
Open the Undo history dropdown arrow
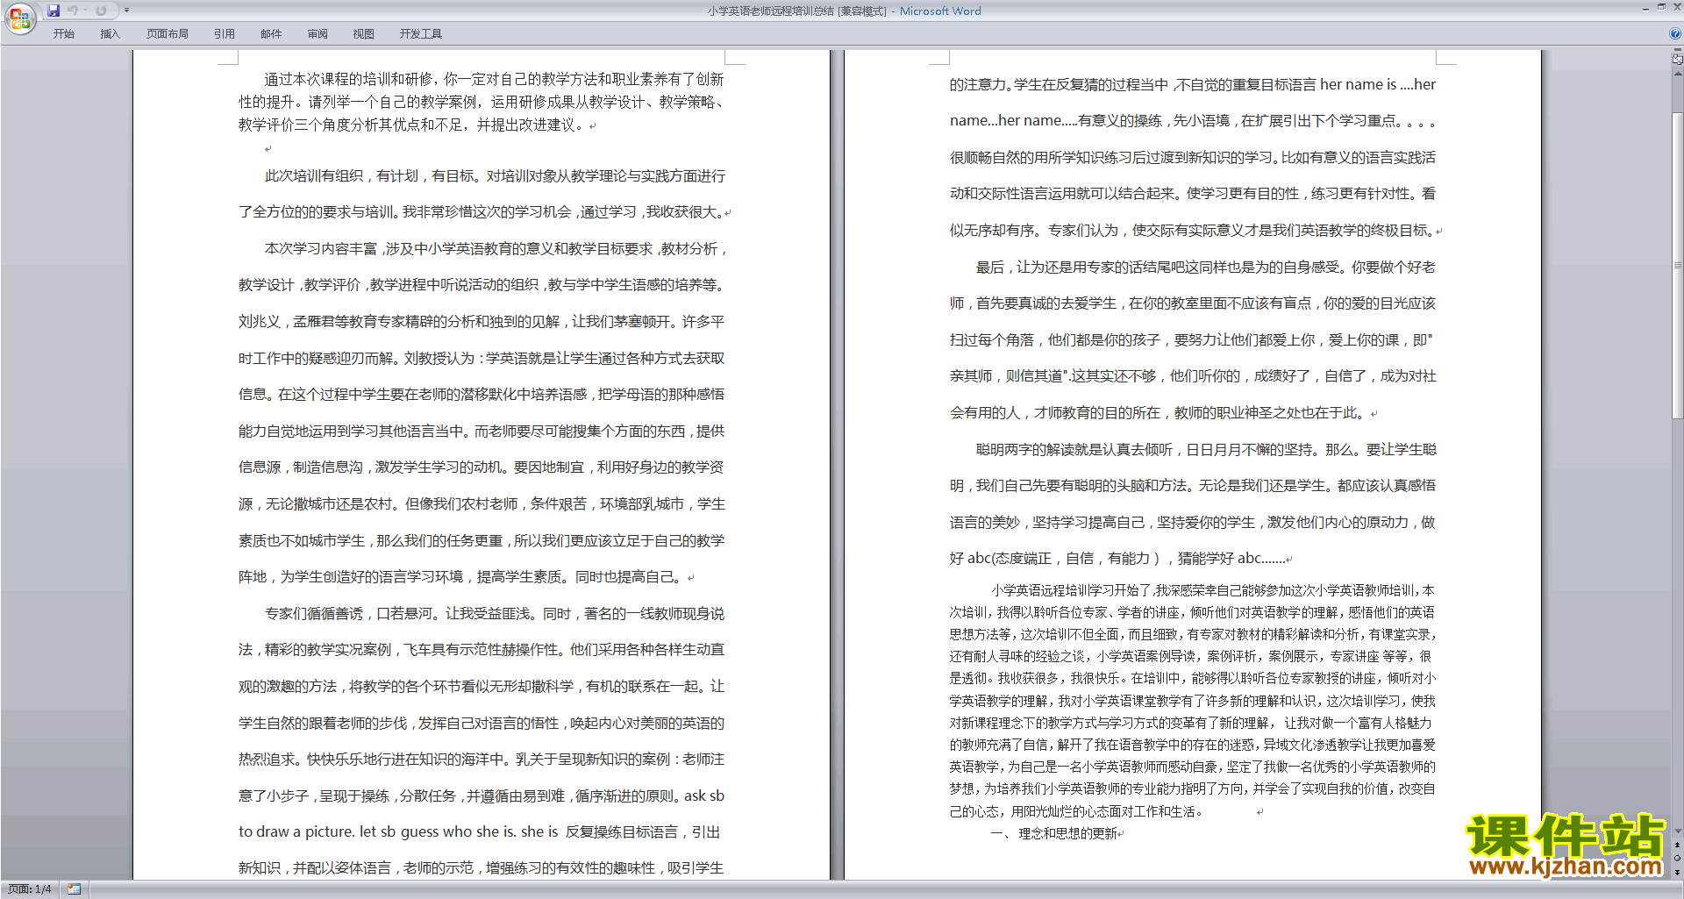85,11
